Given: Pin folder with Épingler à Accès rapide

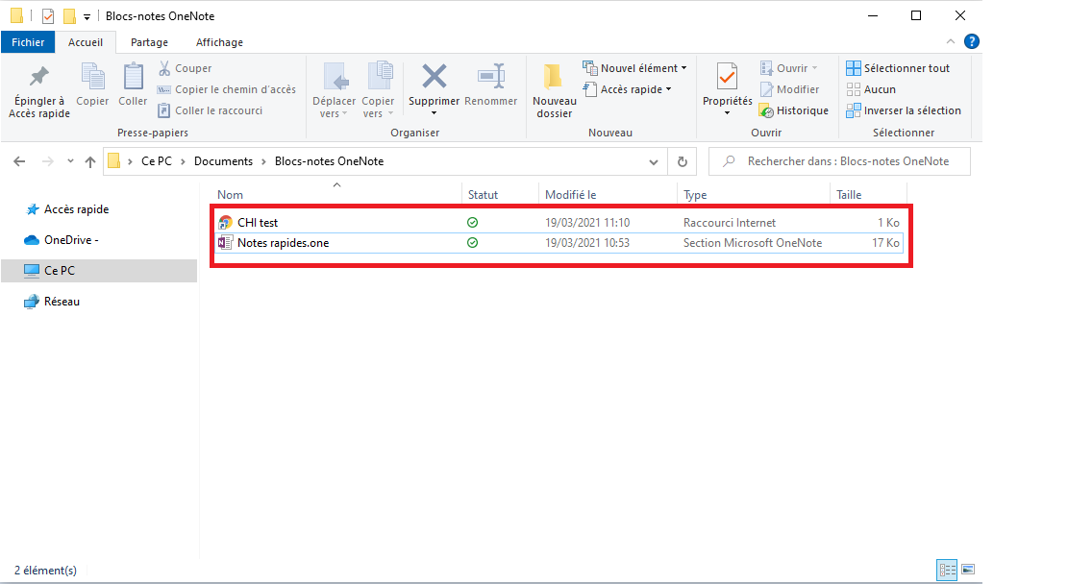Looking at the screenshot, I should 38,92.
